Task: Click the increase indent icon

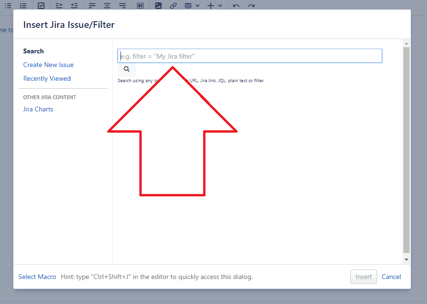Action: [x=74, y=5]
